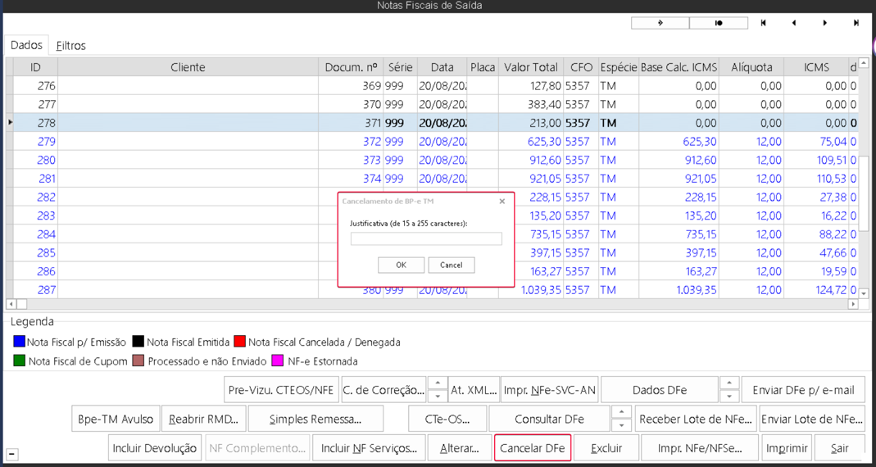Click the grid vertical scrollbar up arrow
Viewport: 876px width, 467px height.
(x=864, y=63)
